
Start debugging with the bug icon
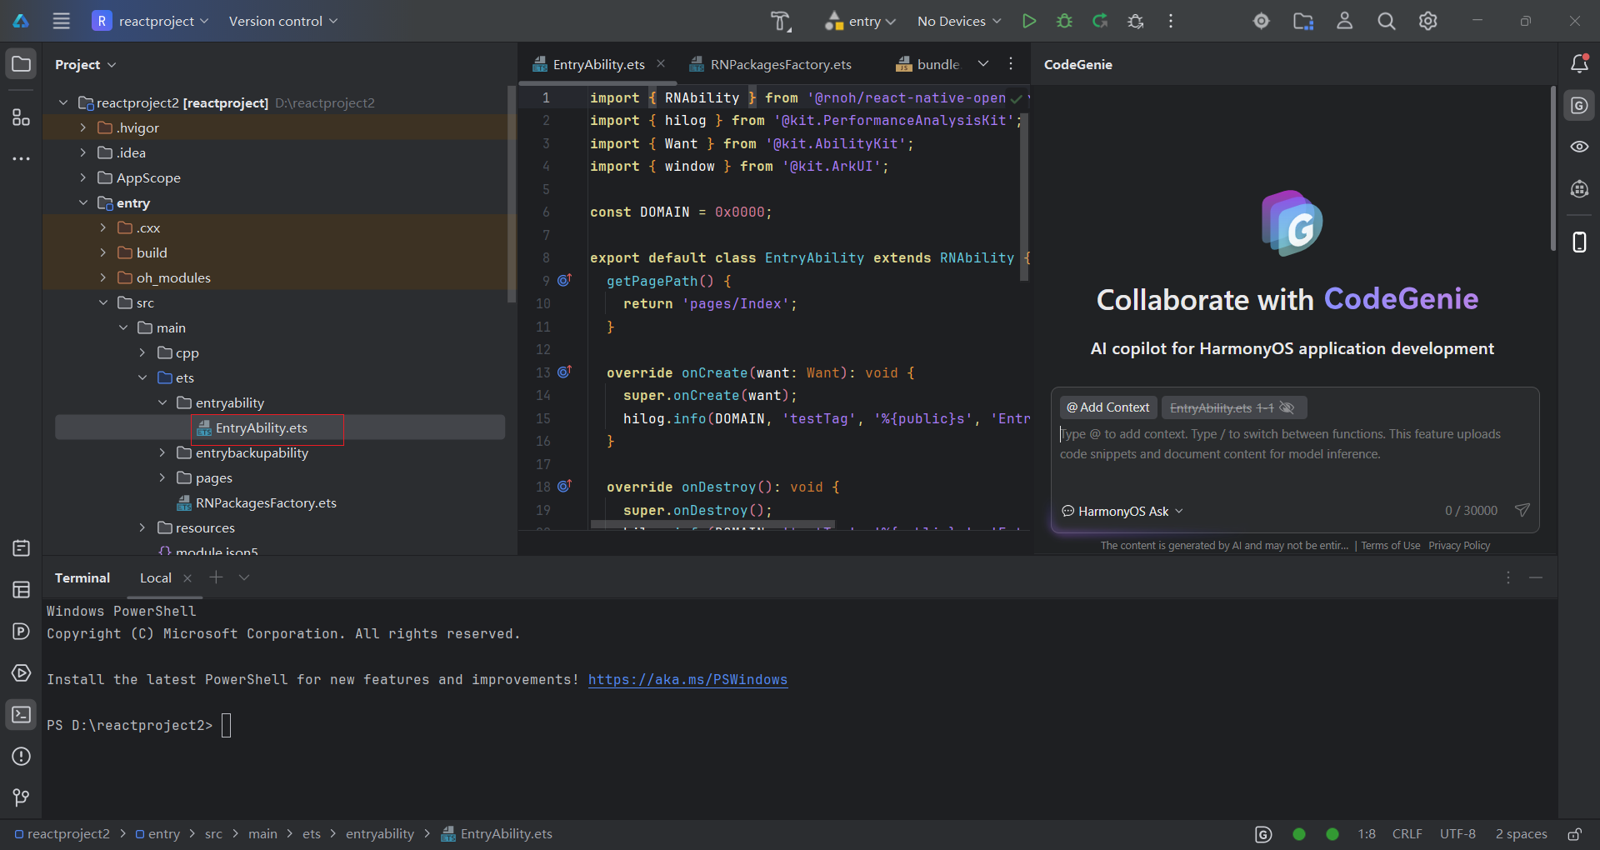click(x=1064, y=21)
